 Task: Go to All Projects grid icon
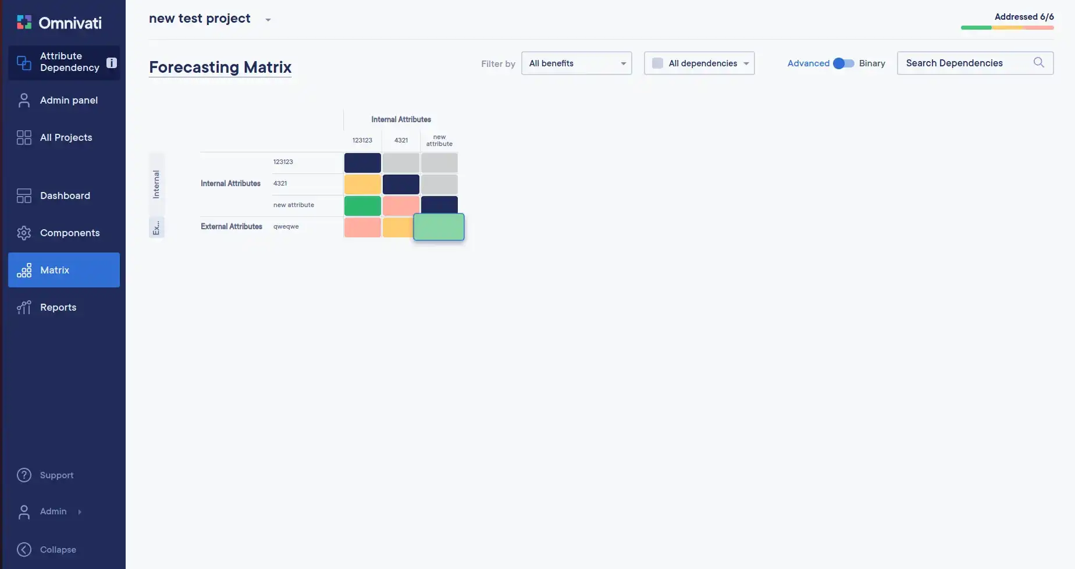pos(24,137)
